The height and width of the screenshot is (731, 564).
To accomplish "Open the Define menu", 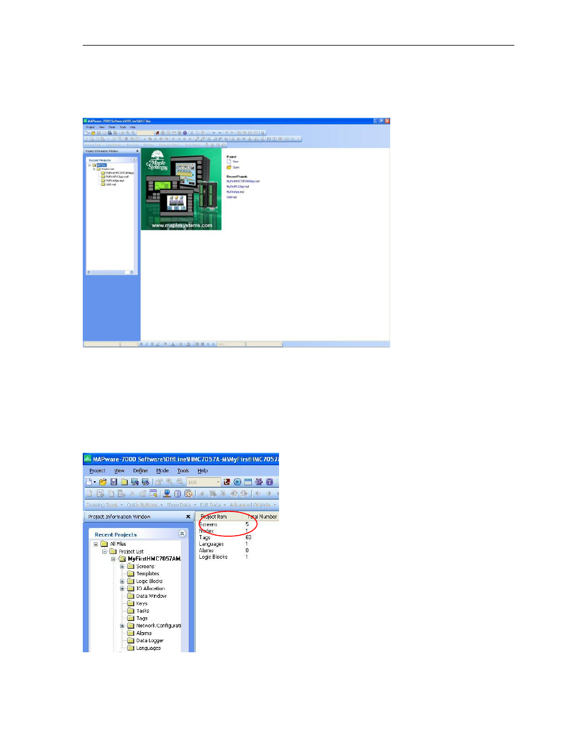I will point(140,471).
